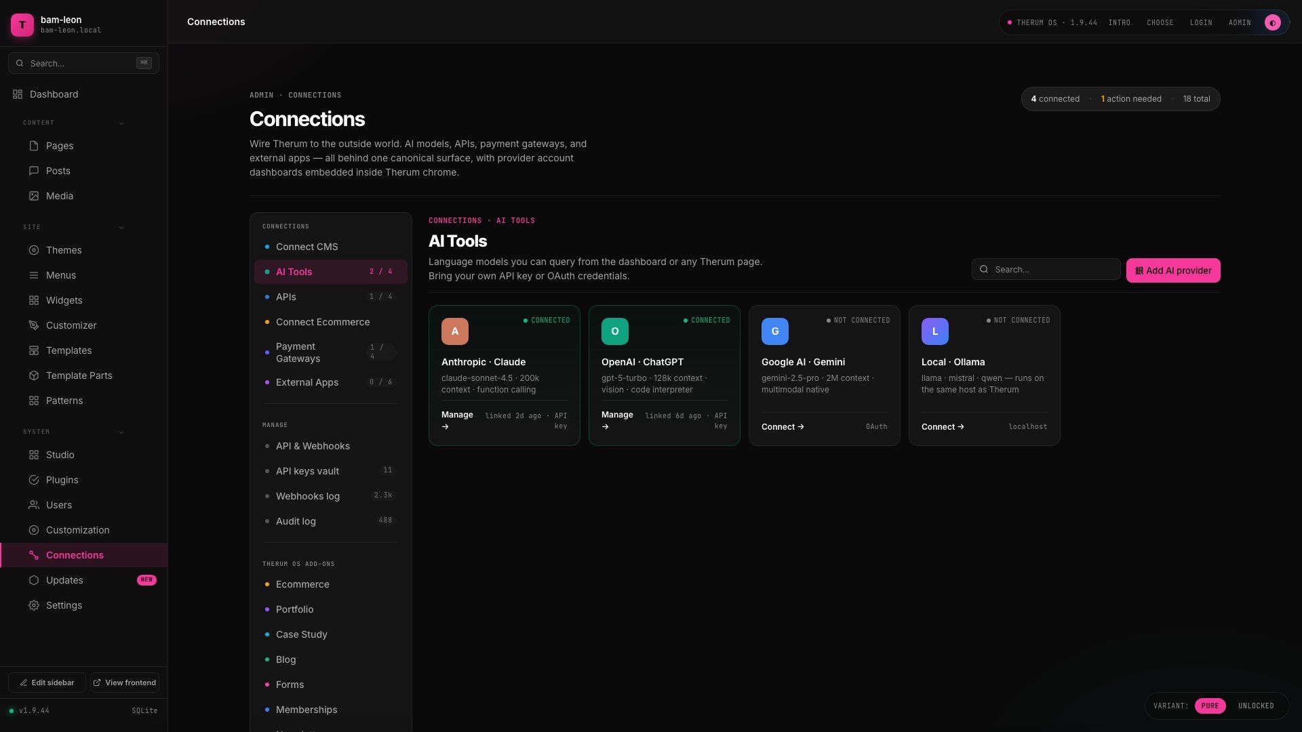
Task: Click the pink T workspace logo
Action: (22, 25)
